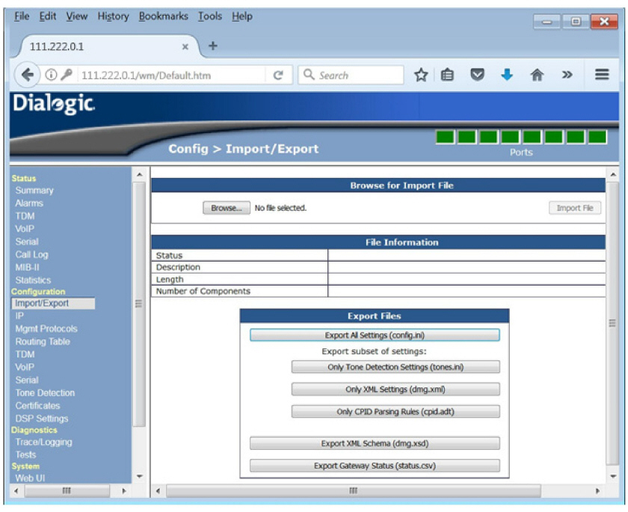Open Tone Detection configuration
The width and height of the screenshot is (628, 512).
tap(46, 393)
